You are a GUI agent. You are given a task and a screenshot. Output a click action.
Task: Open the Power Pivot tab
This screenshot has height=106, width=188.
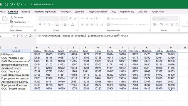click(158, 12)
